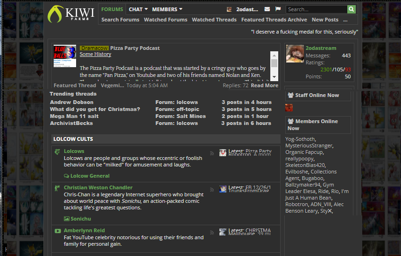The height and width of the screenshot is (256, 401).
Task: Click the latest poster avatar in Chandler row
Action: tap(223, 189)
